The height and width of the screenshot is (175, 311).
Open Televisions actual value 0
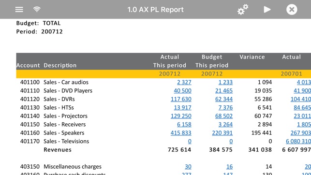(190, 141)
